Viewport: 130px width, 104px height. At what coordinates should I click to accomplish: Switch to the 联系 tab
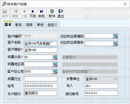[18, 25]
